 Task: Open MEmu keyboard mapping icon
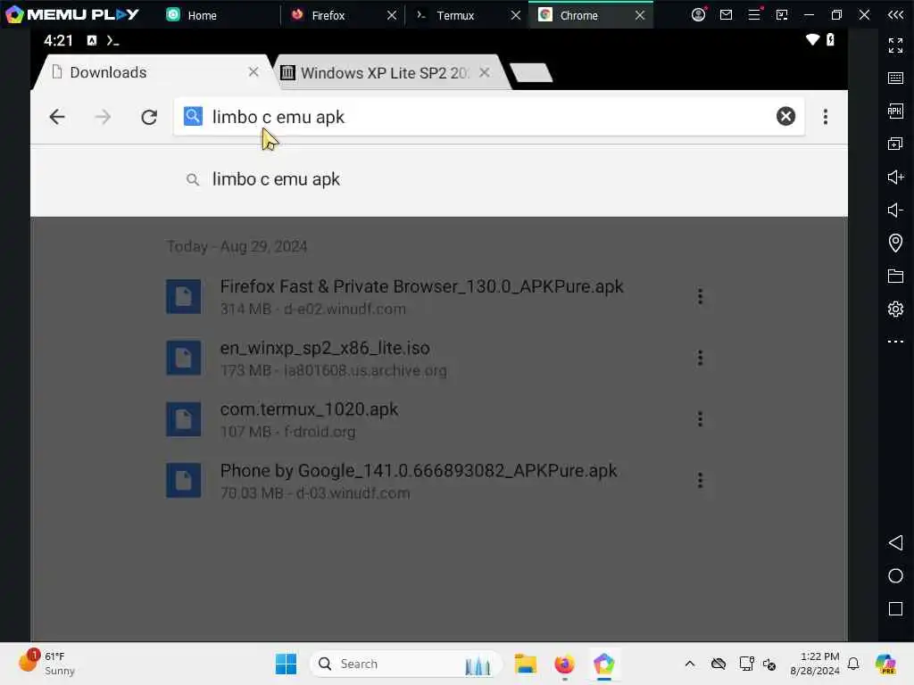[895, 78]
